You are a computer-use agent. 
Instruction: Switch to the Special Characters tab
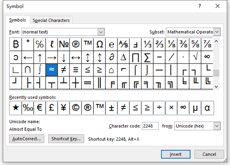coord(51,20)
